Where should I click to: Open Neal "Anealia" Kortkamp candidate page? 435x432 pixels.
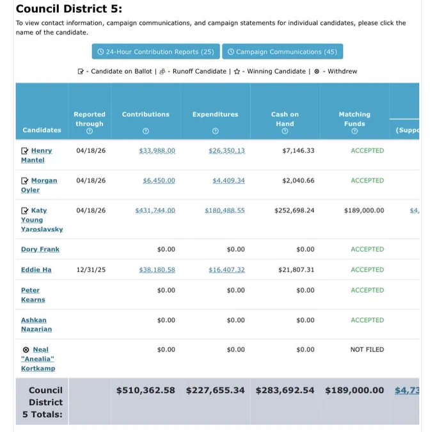point(38,359)
